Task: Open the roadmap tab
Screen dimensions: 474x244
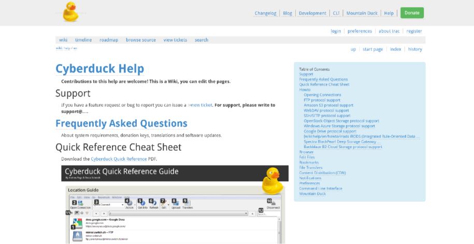Action: click(109, 39)
